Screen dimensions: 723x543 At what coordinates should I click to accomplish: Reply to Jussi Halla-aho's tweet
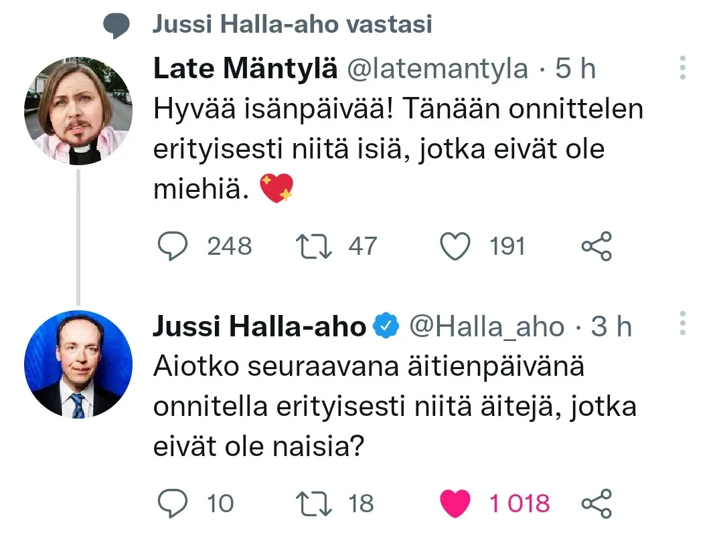click(173, 503)
